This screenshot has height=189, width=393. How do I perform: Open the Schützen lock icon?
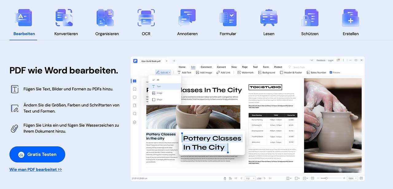coord(309,18)
